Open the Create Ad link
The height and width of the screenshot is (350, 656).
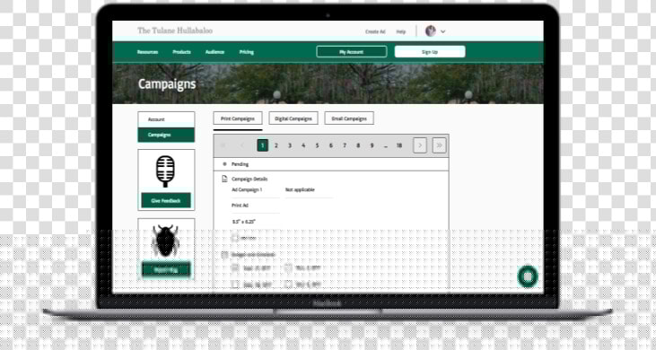375,31
